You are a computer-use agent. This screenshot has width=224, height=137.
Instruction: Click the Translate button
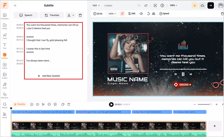52,15
